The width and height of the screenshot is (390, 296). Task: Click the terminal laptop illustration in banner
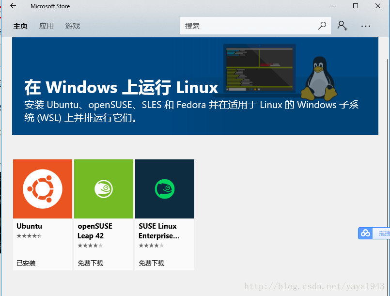[259, 69]
